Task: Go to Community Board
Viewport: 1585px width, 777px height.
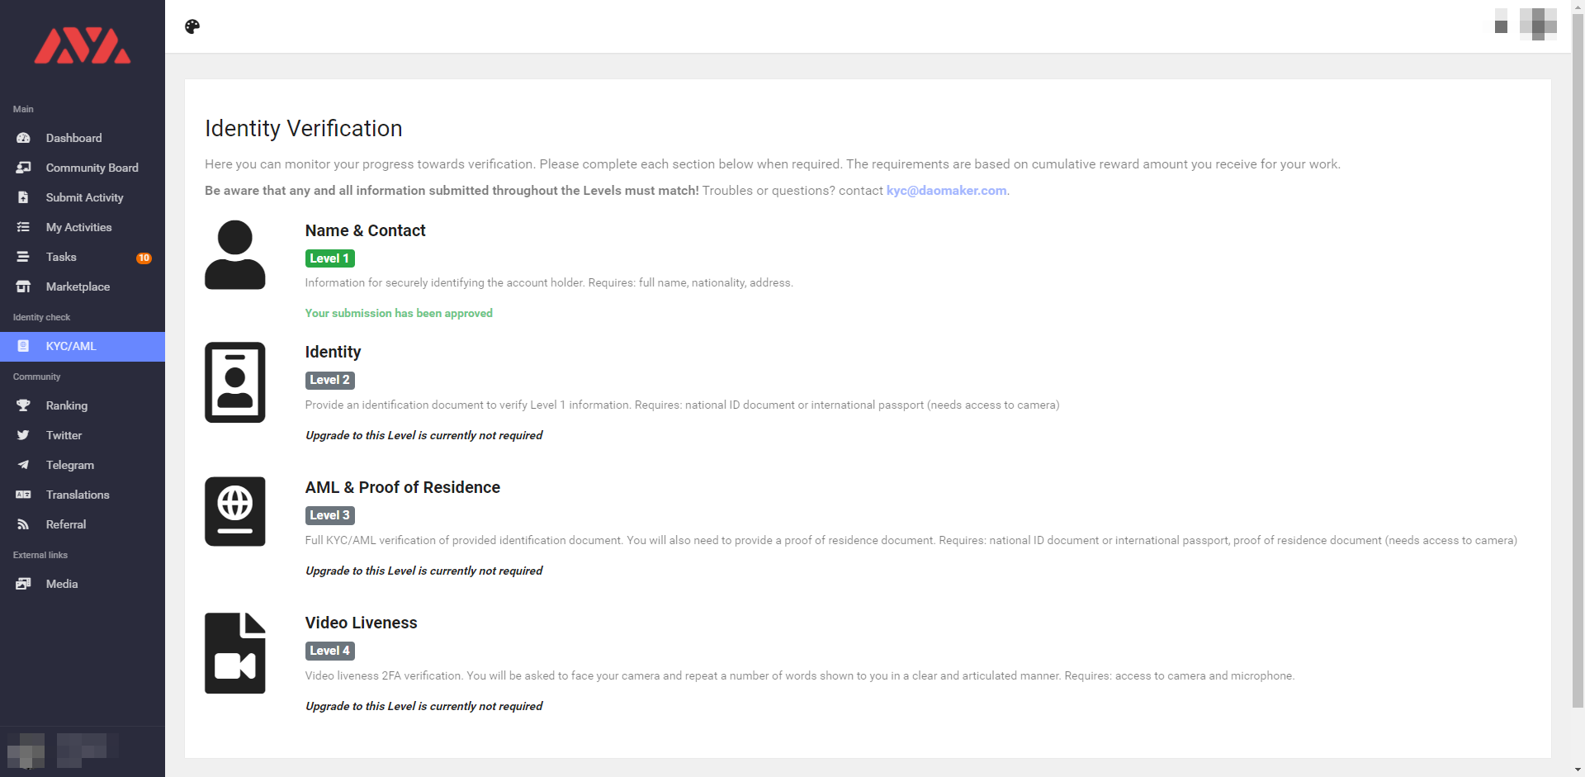Action: coord(92,168)
